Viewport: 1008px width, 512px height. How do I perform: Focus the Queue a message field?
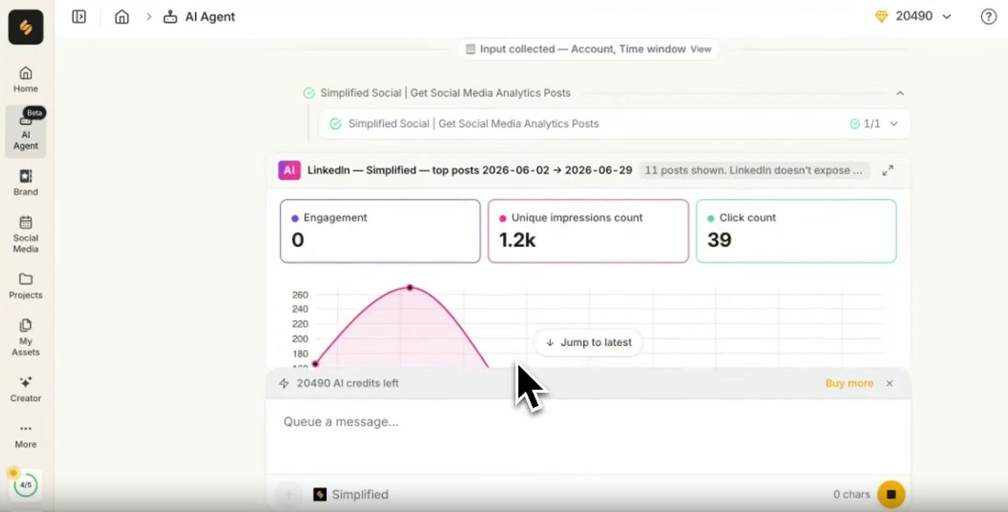pyautogui.click(x=588, y=438)
